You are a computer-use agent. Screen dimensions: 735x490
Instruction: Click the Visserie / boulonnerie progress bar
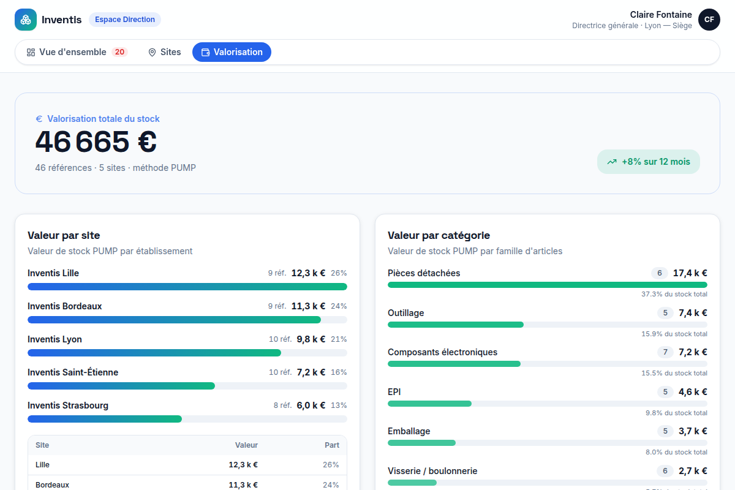548,483
